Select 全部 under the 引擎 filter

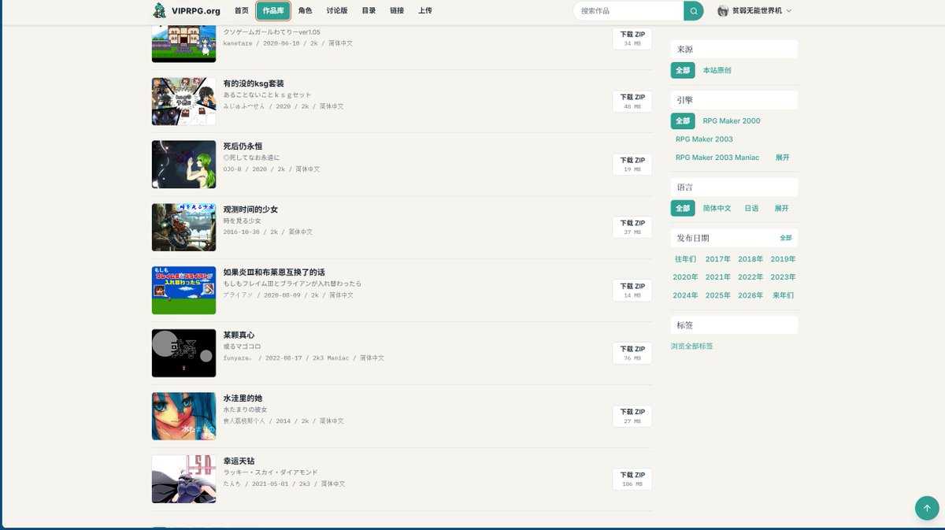pyautogui.click(x=683, y=120)
